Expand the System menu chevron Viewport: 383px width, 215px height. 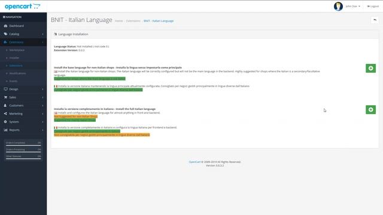coord(42,122)
